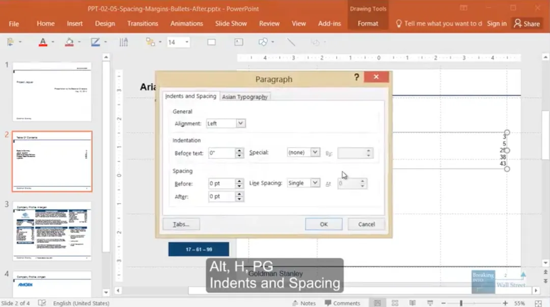Open the Comments pane button

click(342, 303)
